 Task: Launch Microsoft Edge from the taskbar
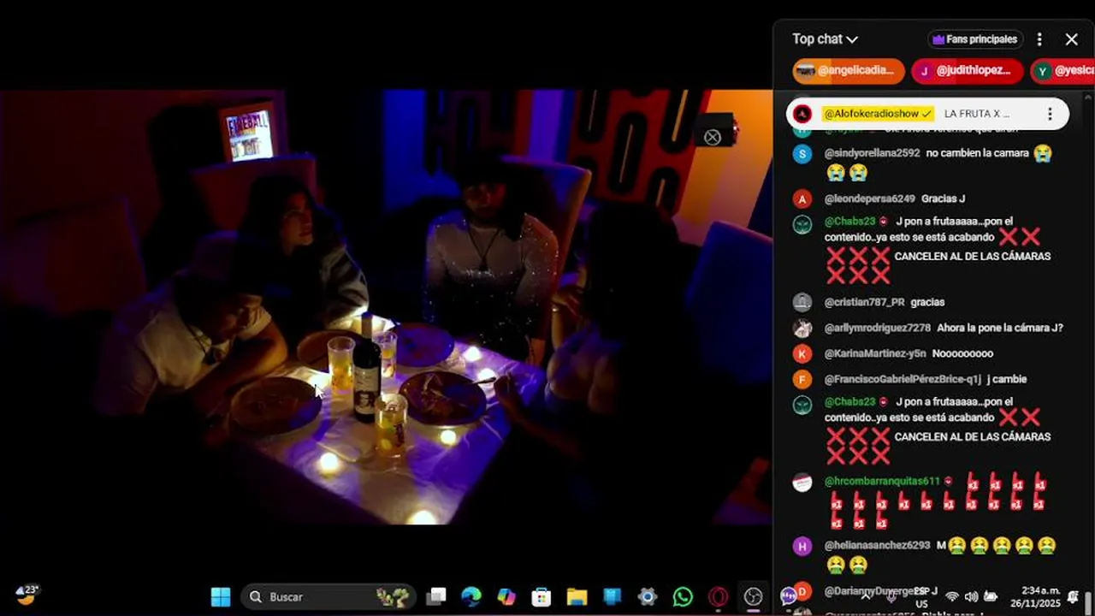(x=471, y=596)
